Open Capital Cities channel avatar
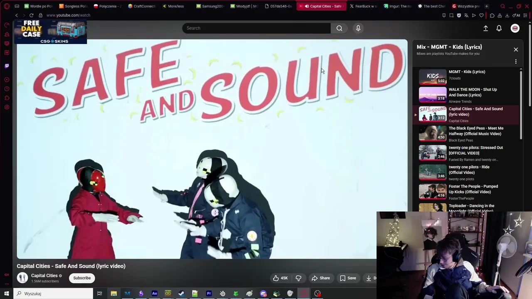 [22, 278]
